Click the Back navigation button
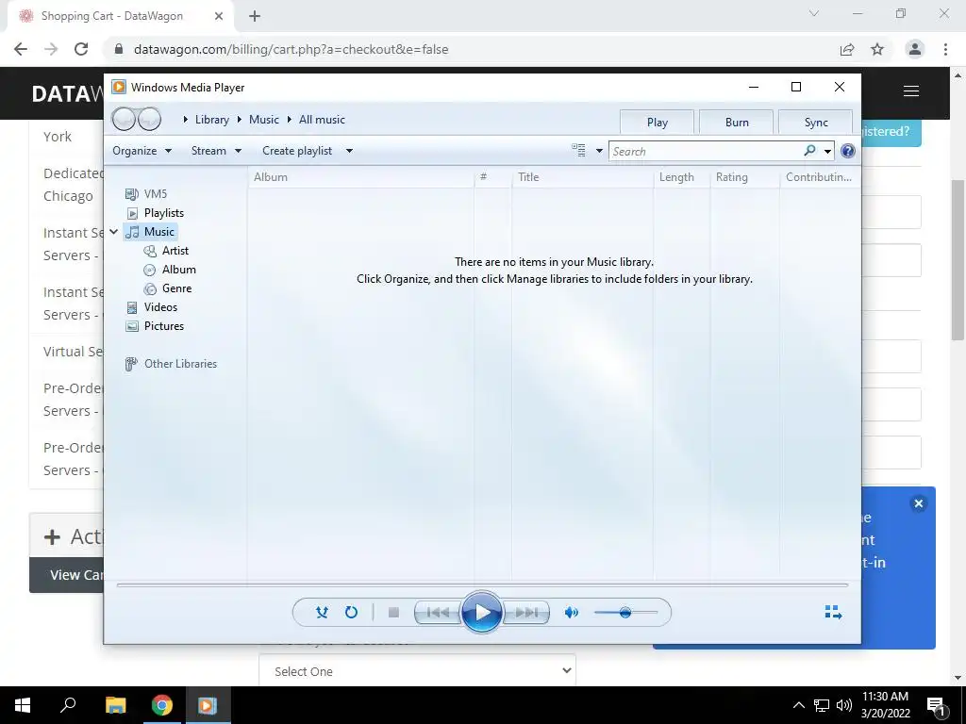The height and width of the screenshot is (724, 966). (x=124, y=119)
